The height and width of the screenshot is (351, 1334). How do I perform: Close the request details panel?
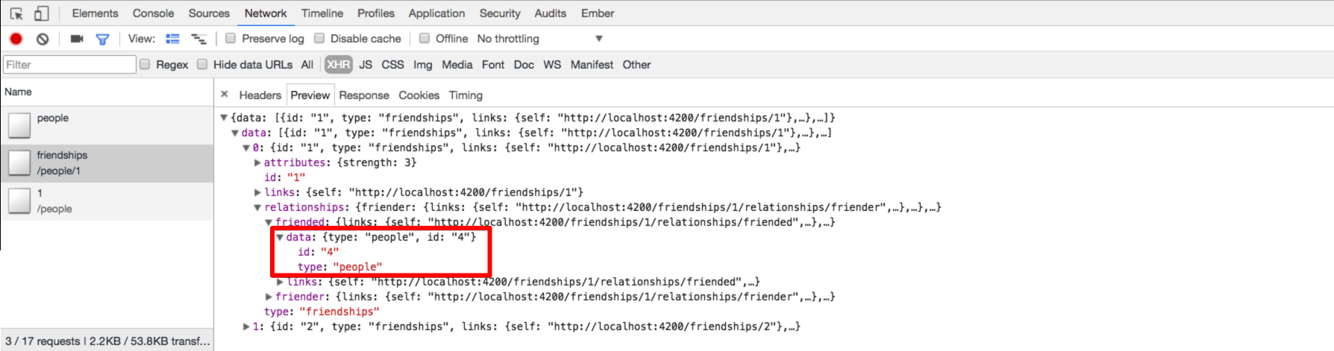click(x=225, y=95)
